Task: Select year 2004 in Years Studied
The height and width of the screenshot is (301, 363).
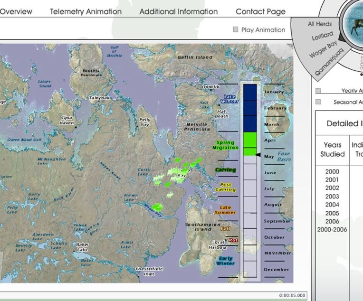Action: pos(332,205)
